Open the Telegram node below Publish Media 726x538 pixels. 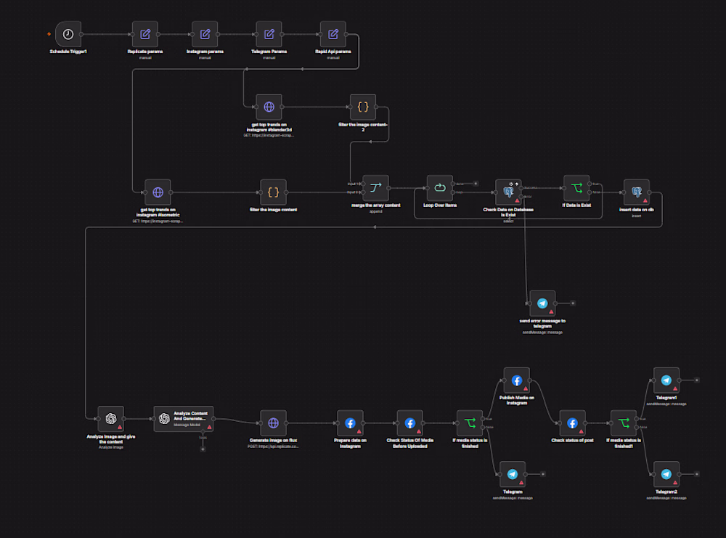[x=513, y=474]
